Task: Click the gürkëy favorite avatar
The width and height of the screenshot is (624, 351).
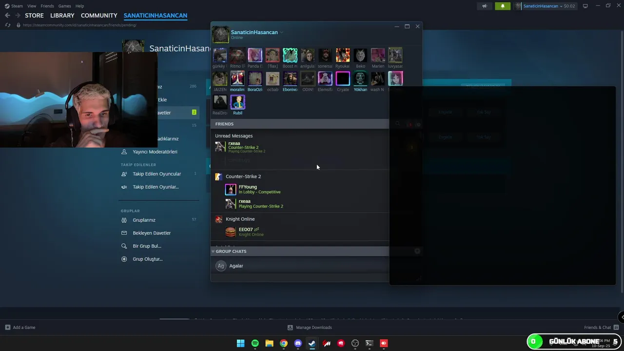Action: (220, 55)
